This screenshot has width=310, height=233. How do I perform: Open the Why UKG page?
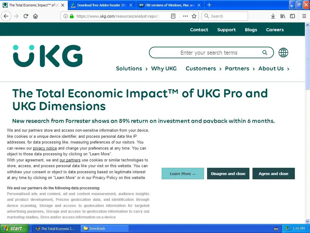pos(164,69)
